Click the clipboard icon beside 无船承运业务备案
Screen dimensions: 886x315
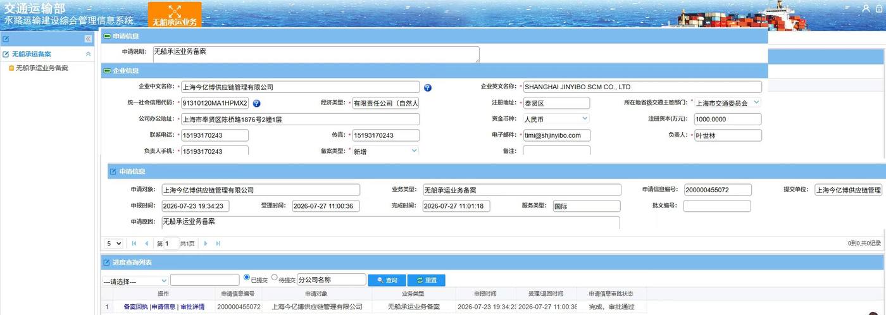(11, 68)
